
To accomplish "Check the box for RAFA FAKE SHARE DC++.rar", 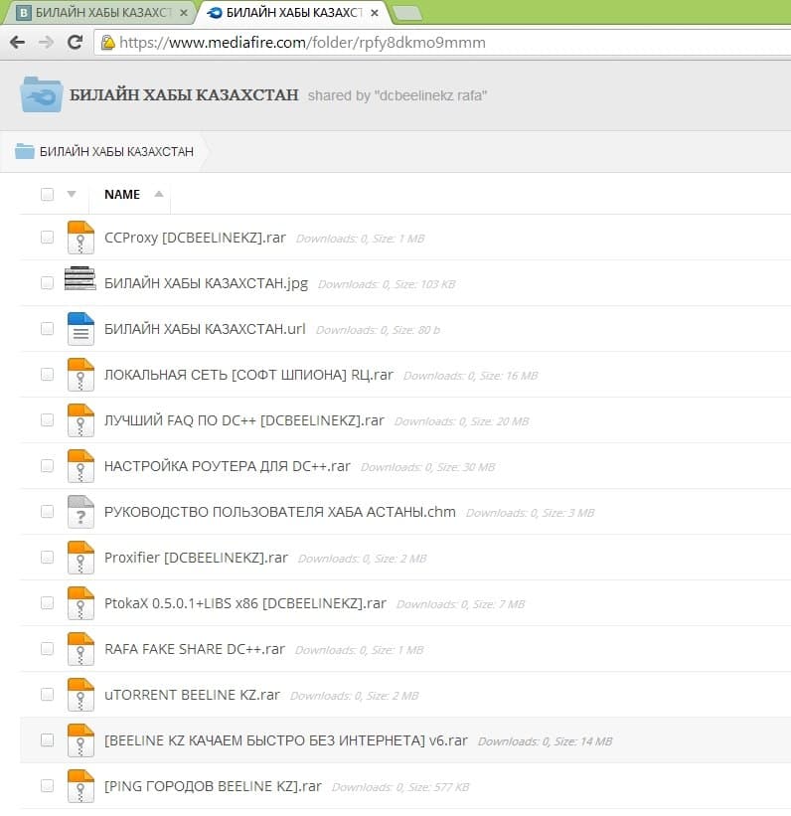I will point(47,649).
